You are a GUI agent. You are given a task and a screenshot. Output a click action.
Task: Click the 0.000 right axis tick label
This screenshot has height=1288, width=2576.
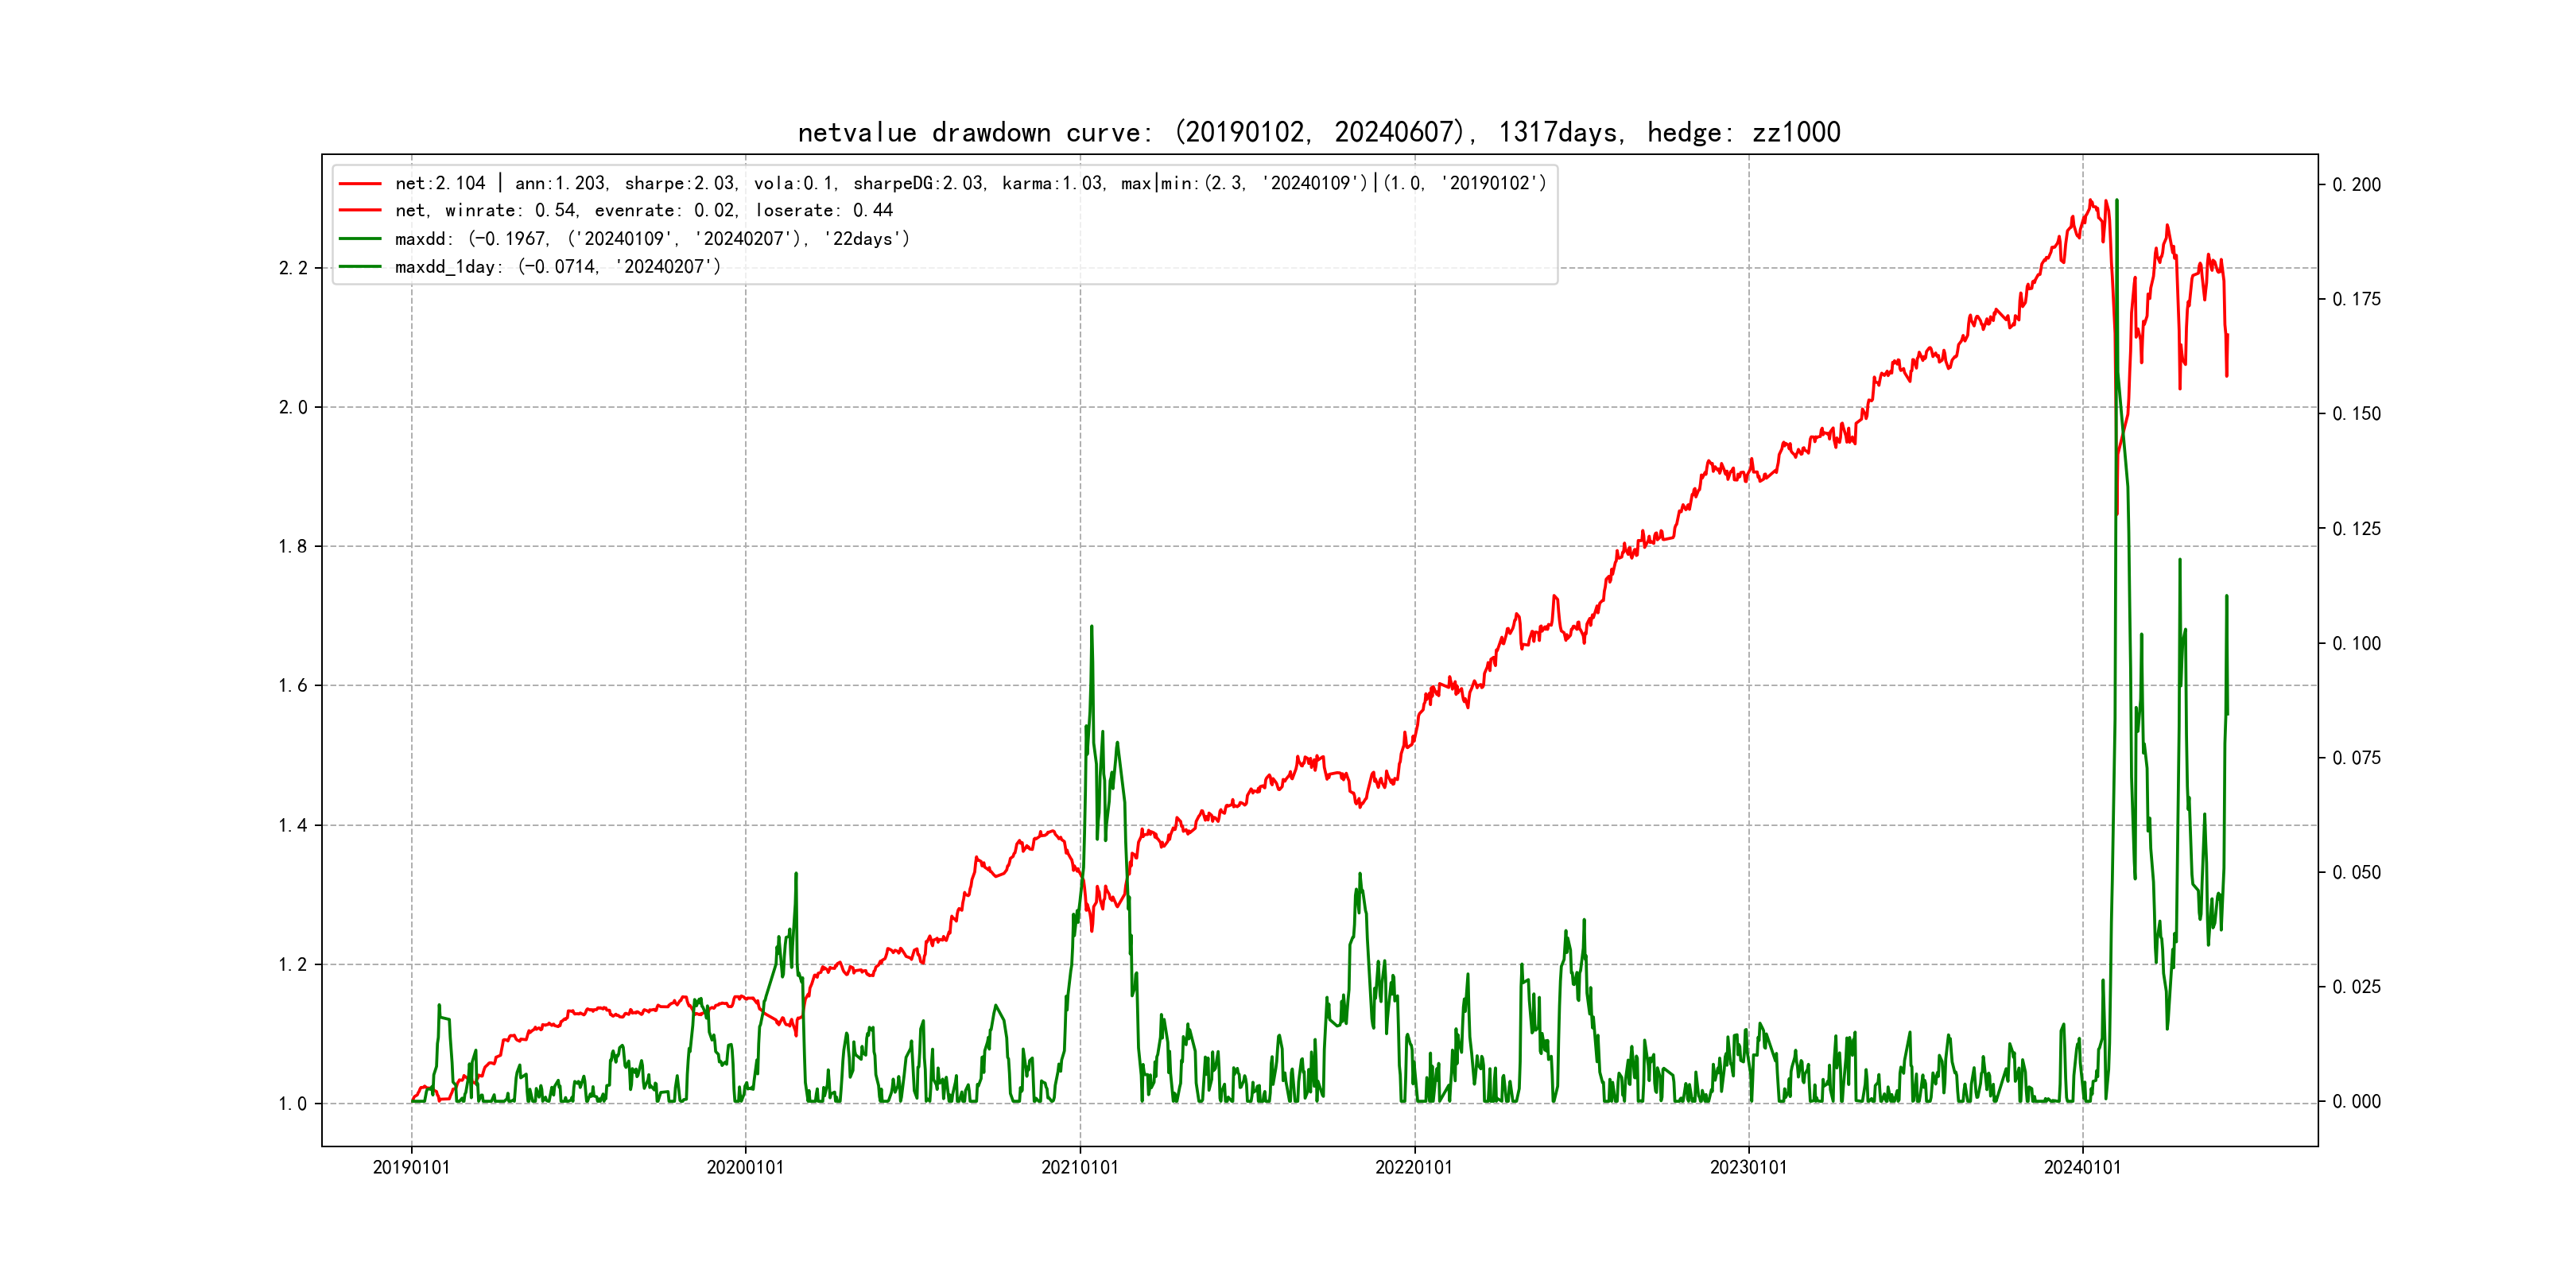2356,1102
